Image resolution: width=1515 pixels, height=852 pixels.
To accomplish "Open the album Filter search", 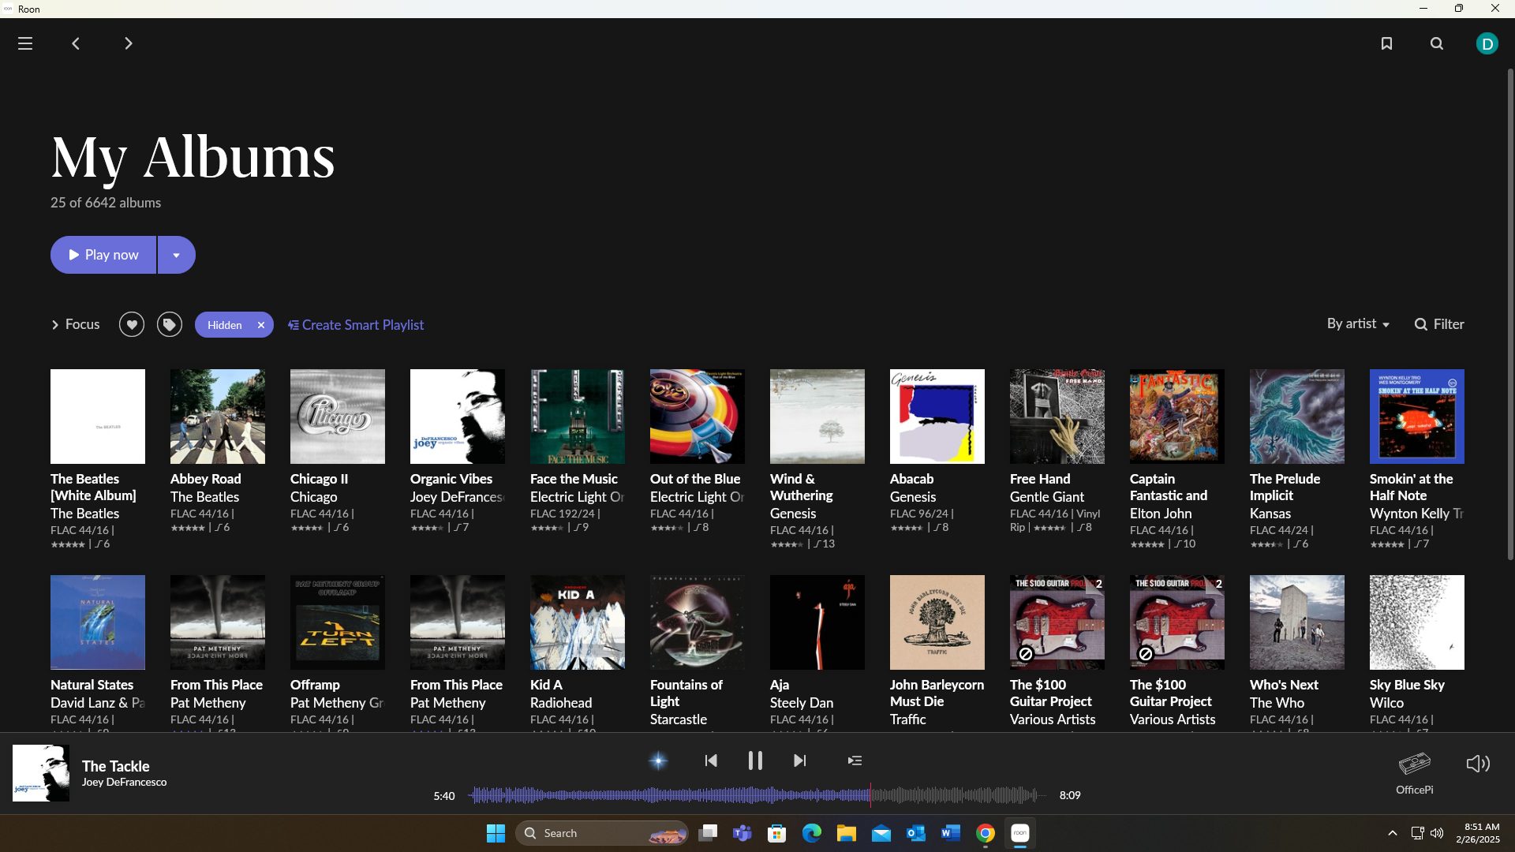I will point(1439,324).
